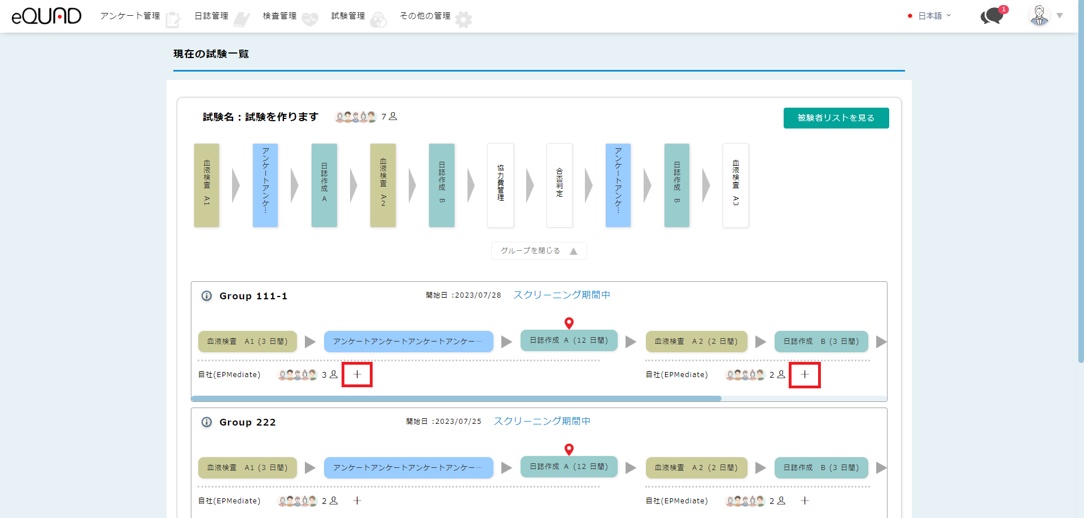
Task: Collapse groups with グループを閉じる
Action: click(x=539, y=251)
